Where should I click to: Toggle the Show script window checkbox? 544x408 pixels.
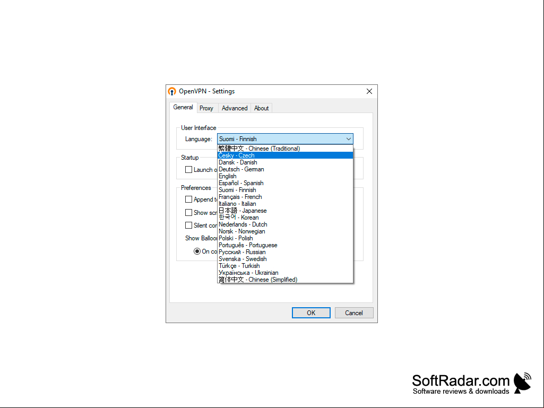(x=189, y=213)
